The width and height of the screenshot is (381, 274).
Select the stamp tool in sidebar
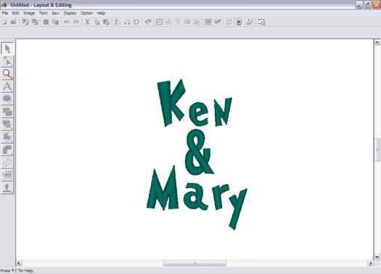7,188
